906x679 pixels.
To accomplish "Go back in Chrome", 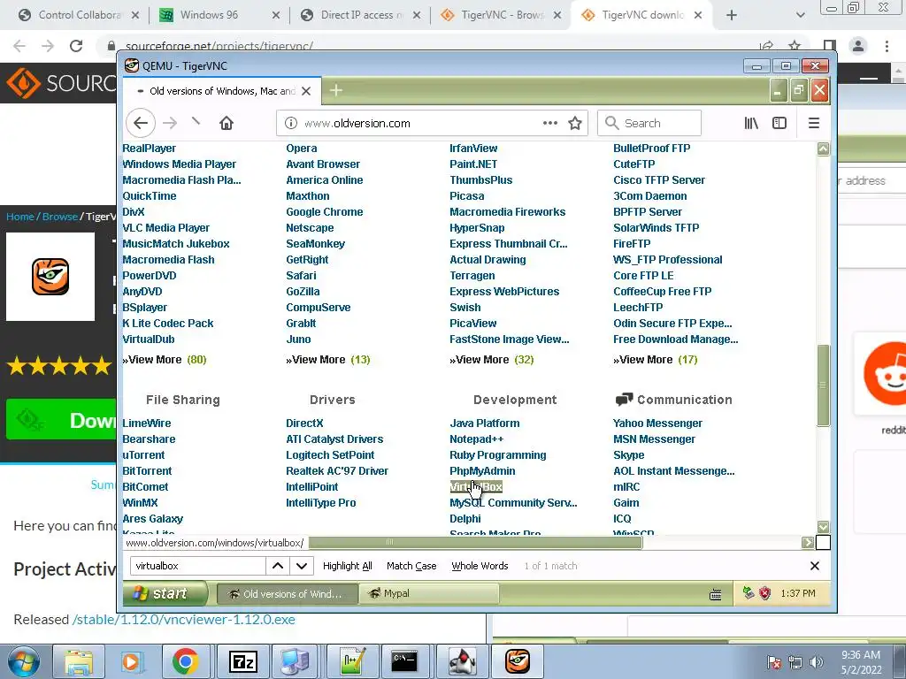I will pos(19,46).
